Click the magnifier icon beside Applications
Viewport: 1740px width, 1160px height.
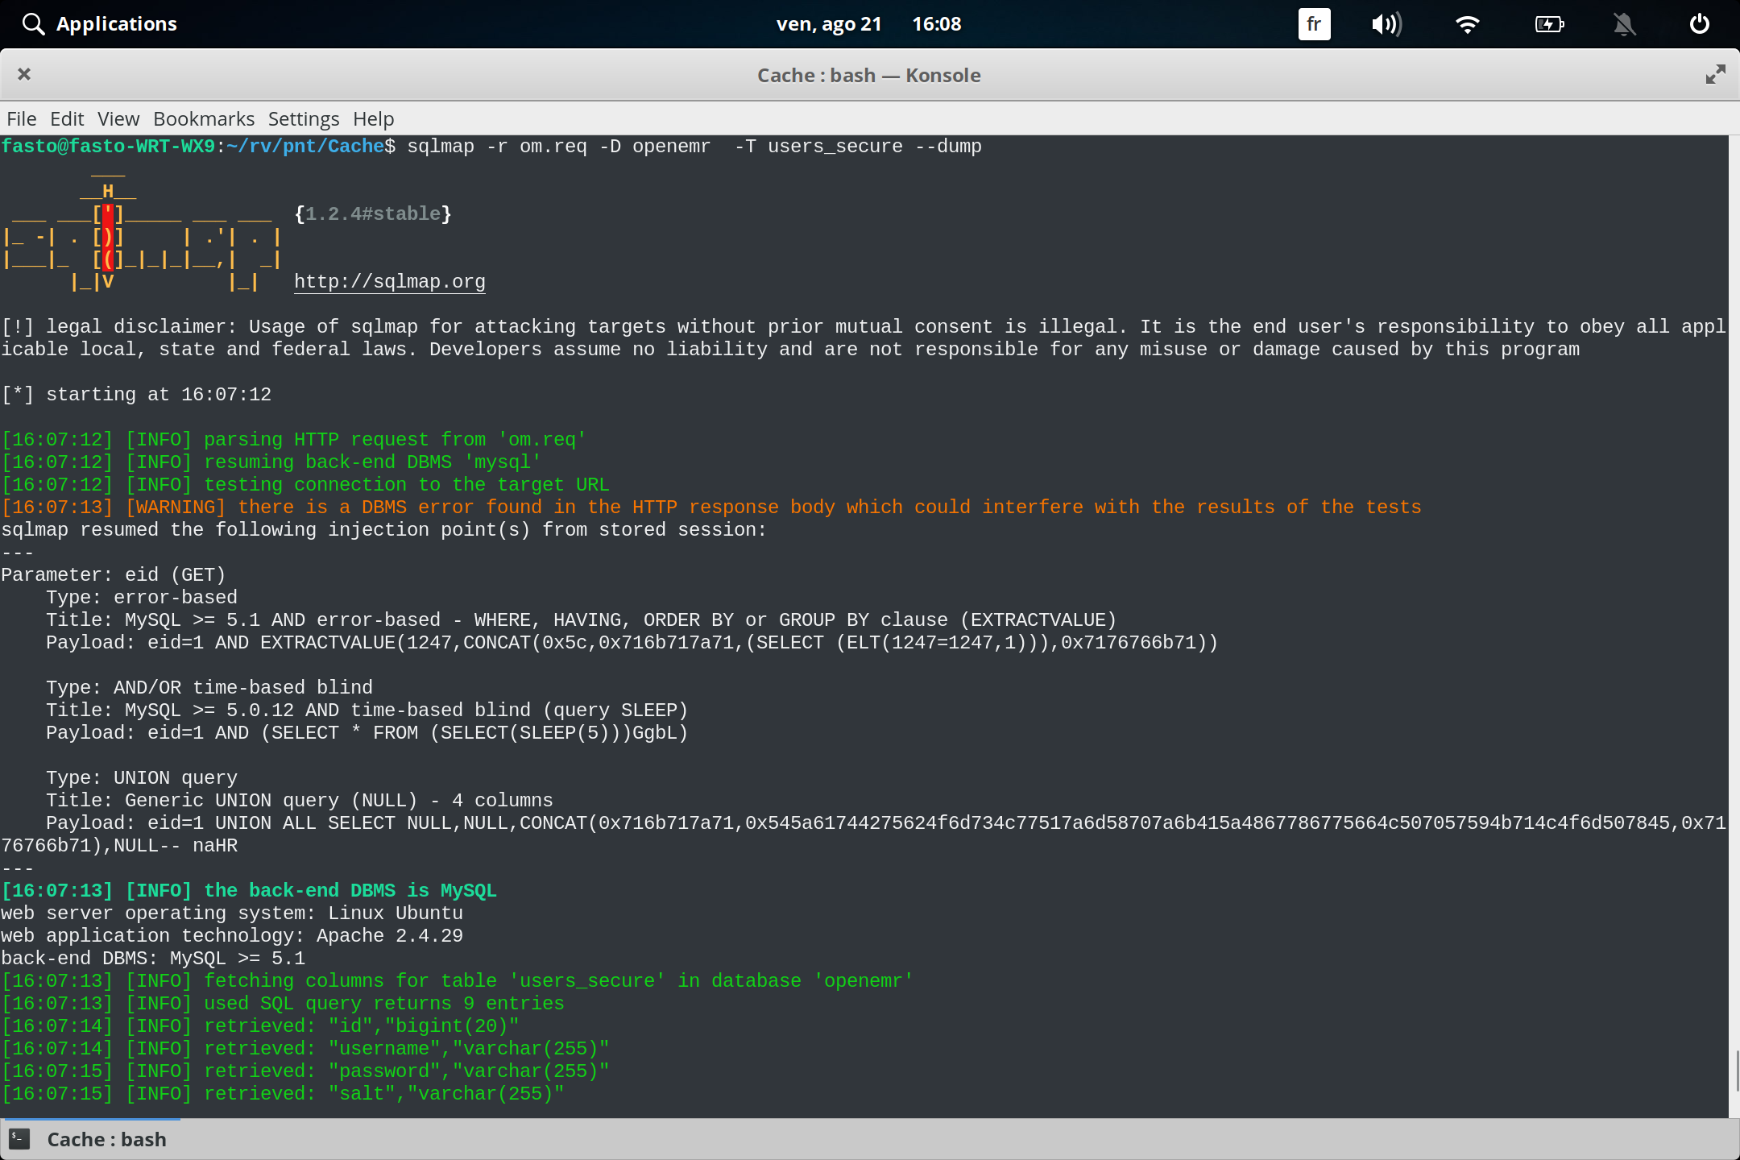(x=33, y=24)
